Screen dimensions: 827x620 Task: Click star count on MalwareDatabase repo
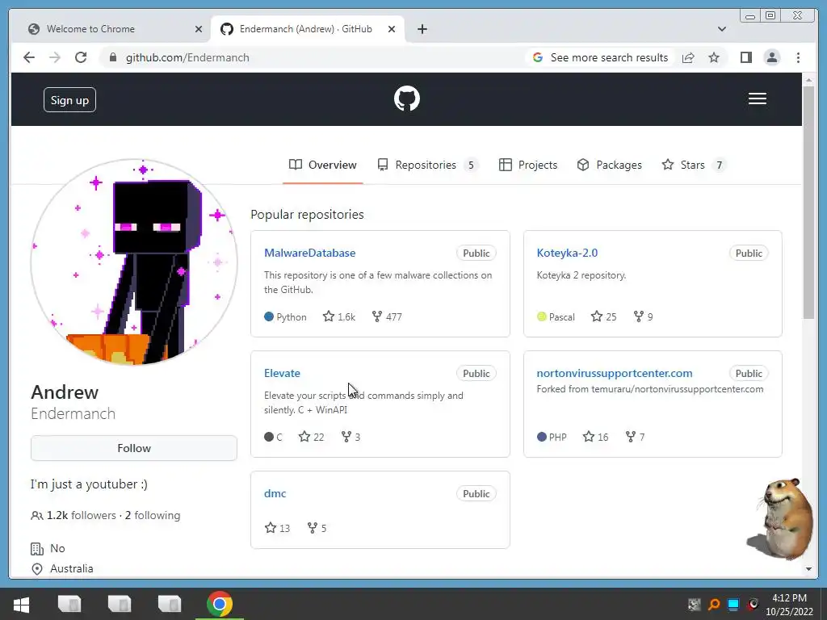[x=339, y=316]
